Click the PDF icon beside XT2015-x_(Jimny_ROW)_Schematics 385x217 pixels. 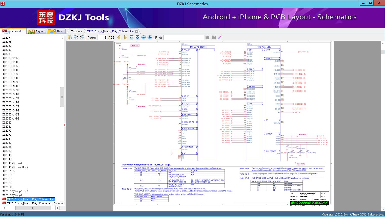point(4,199)
